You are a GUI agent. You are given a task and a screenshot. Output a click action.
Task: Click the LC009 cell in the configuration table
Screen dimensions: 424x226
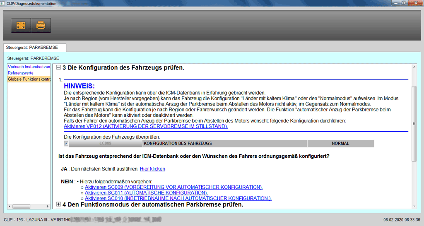106,144
